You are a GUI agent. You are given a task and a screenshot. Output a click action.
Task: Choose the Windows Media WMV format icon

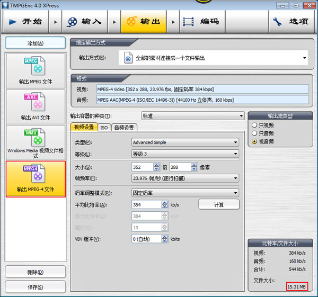coord(36,142)
